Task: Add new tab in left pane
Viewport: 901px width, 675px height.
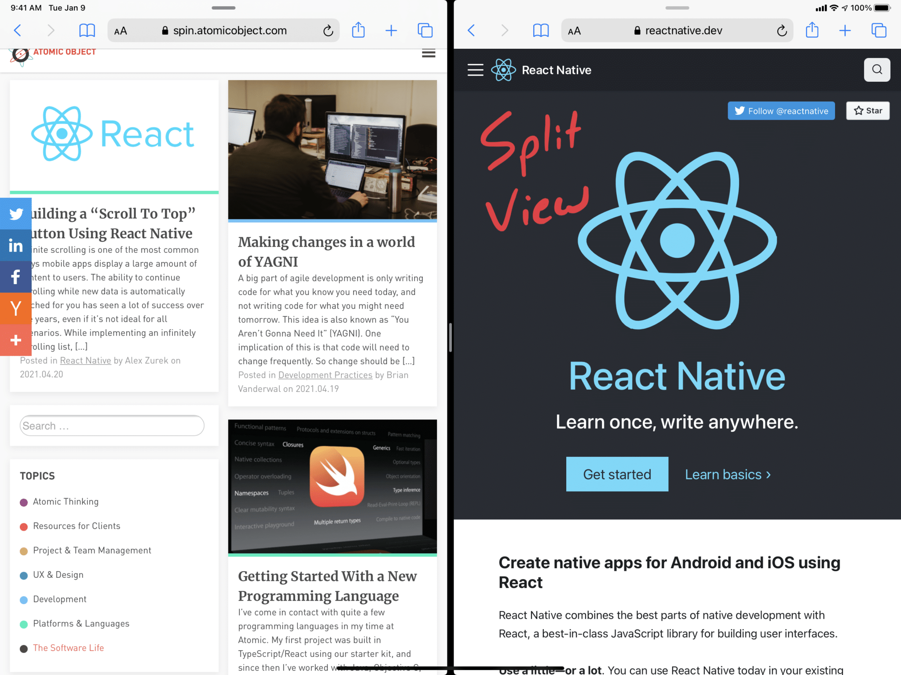Action: coord(391,30)
